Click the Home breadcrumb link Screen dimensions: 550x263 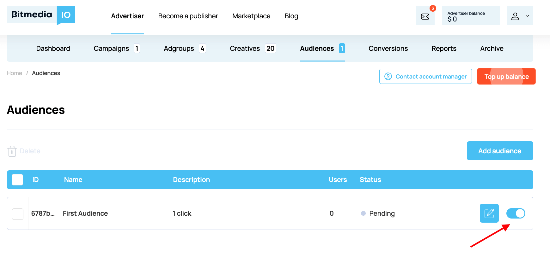(15, 73)
